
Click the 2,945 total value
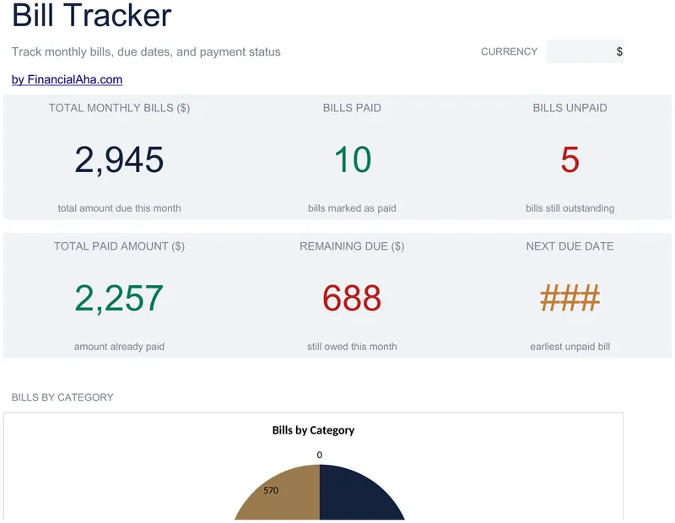pyautogui.click(x=119, y=159)
